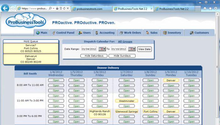Open the Westminster appointment on Saturday
Viewport: 220px width, 125px height.
point(127,101)
